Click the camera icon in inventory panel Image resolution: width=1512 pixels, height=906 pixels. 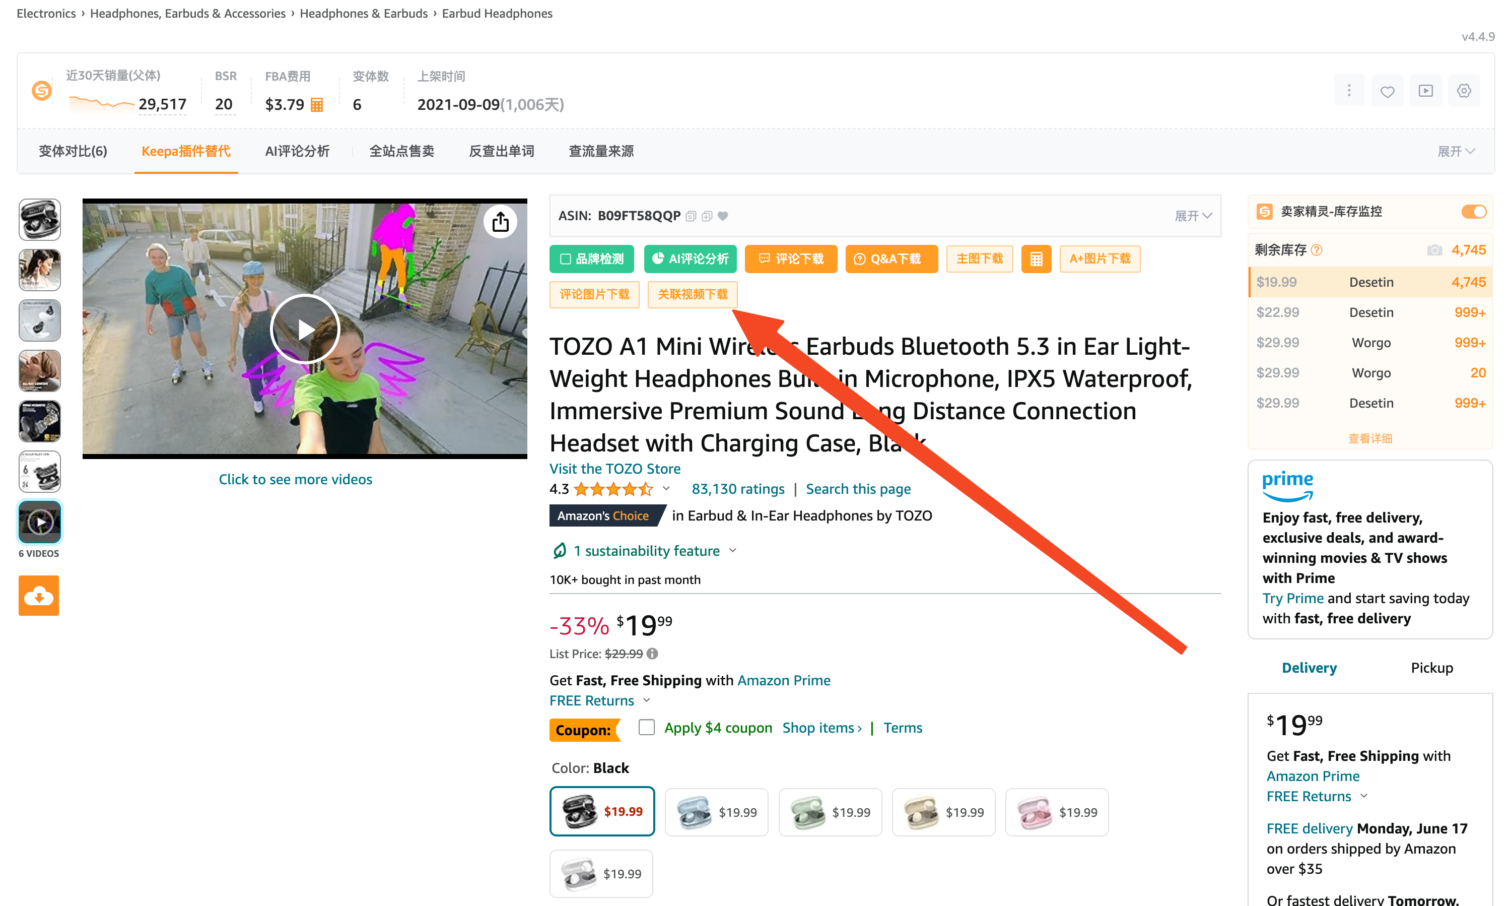coord(1434,250)
